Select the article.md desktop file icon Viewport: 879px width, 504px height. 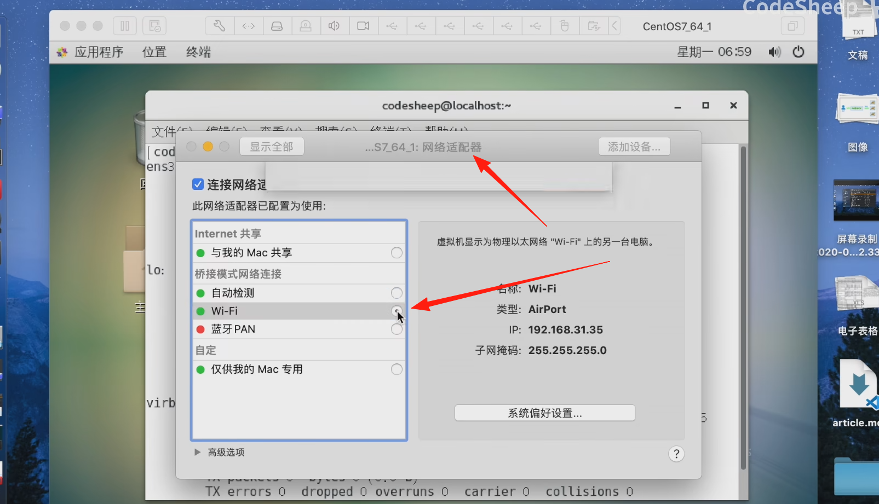(858, 384)
